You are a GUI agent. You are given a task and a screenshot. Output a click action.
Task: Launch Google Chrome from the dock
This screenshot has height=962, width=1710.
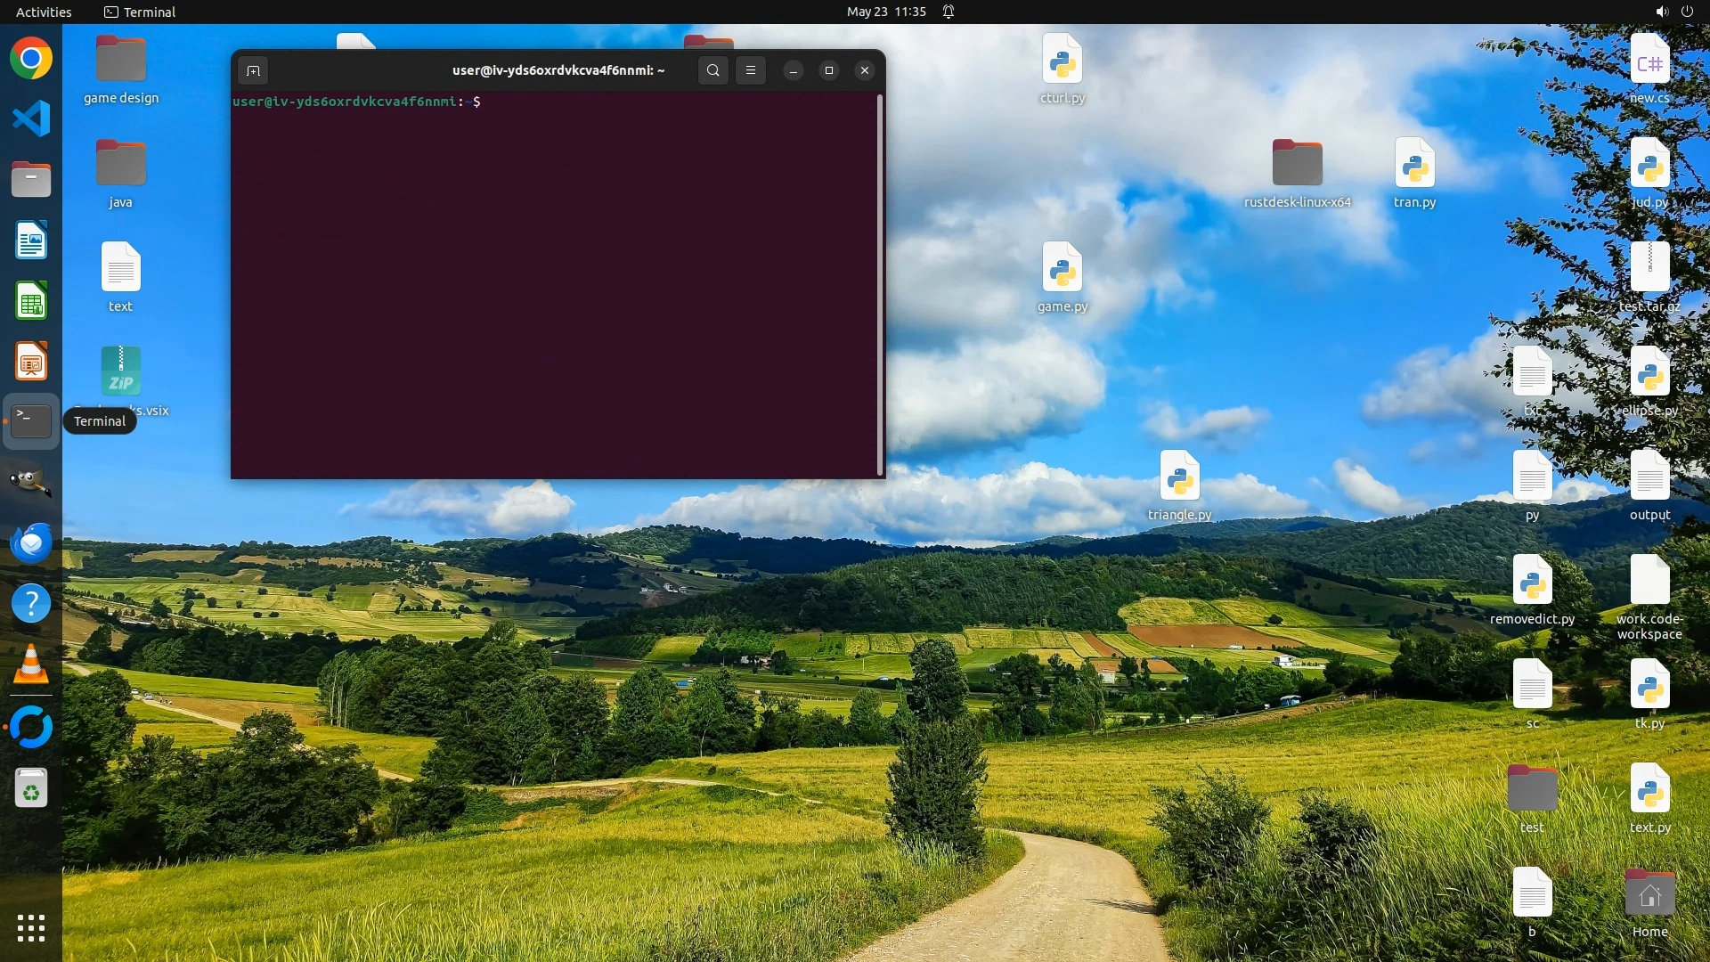coord(31,59)
